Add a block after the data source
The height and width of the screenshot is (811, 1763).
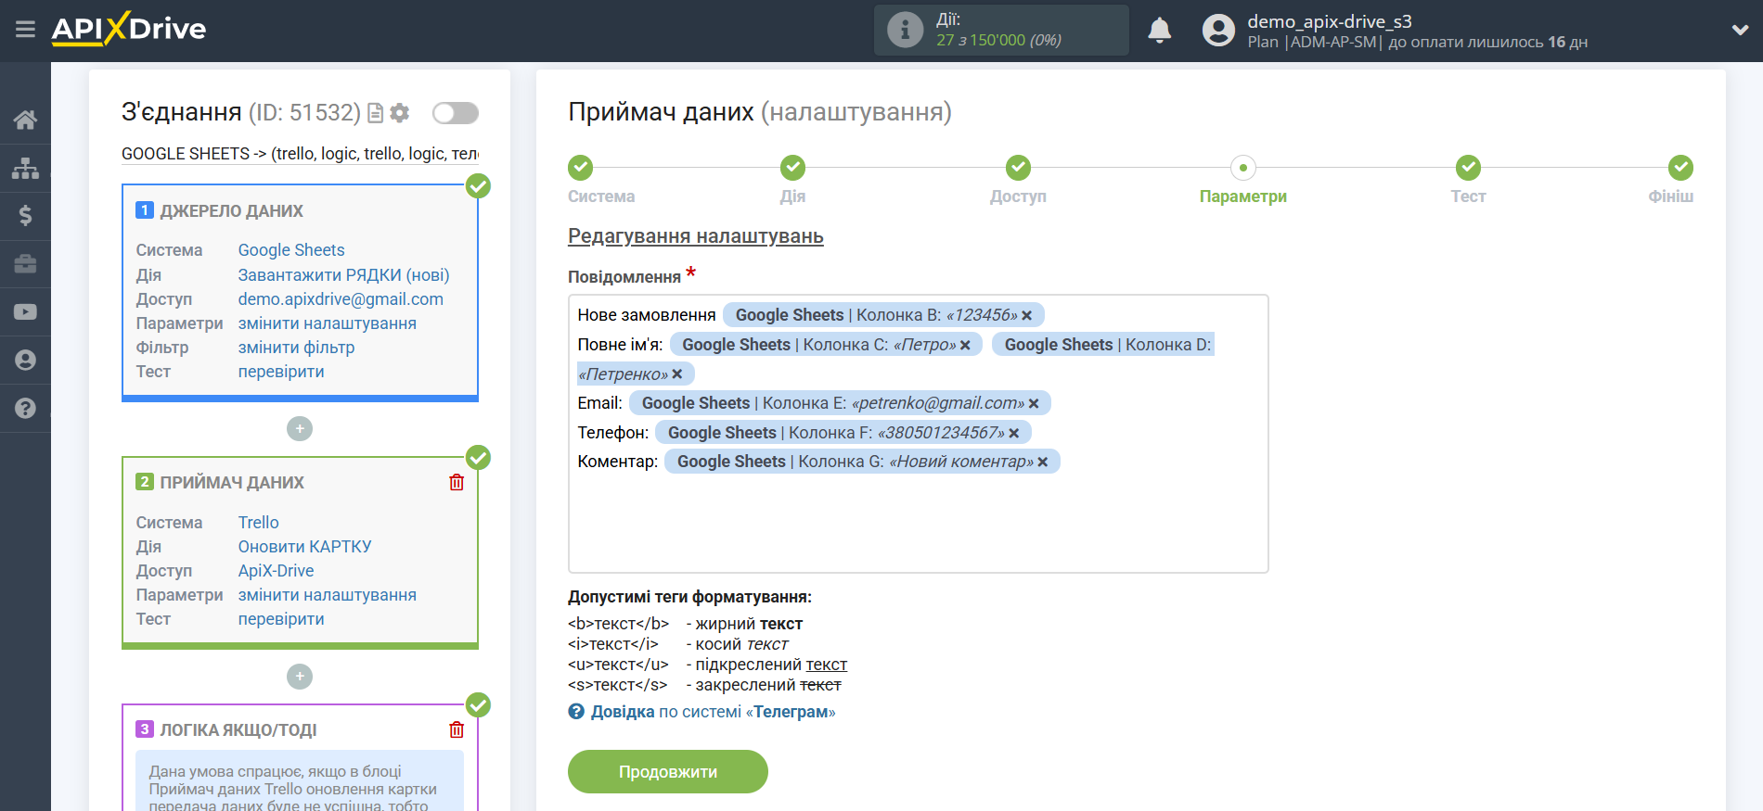tap(300, 429)
